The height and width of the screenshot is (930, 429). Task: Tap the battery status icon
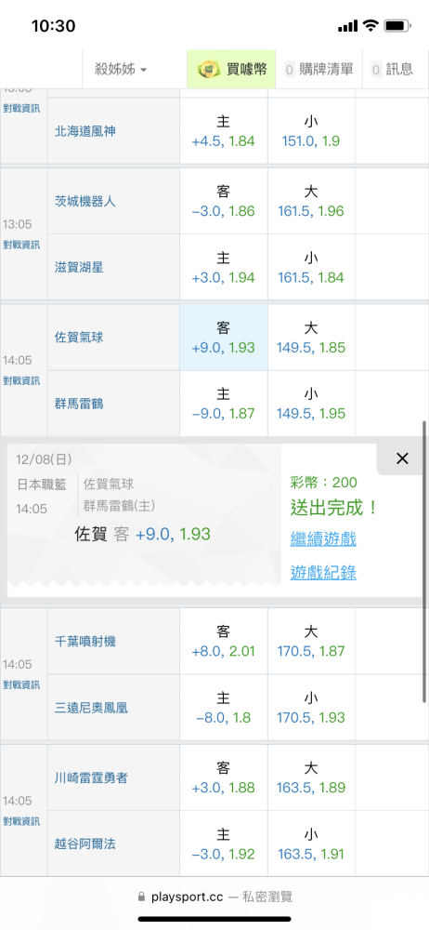click(396, 25)
